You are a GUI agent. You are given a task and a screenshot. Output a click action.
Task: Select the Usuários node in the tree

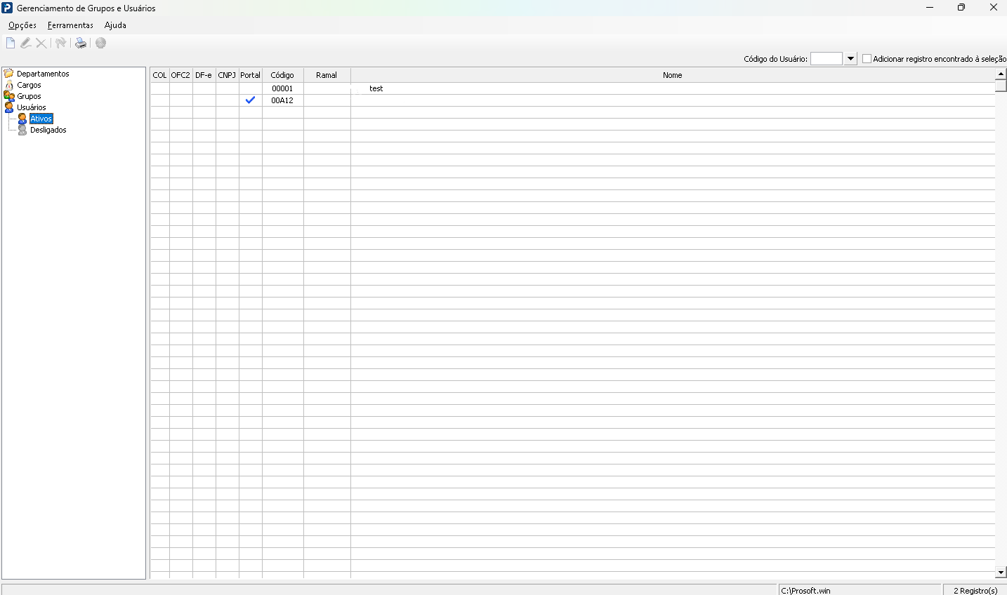point(32,107)
